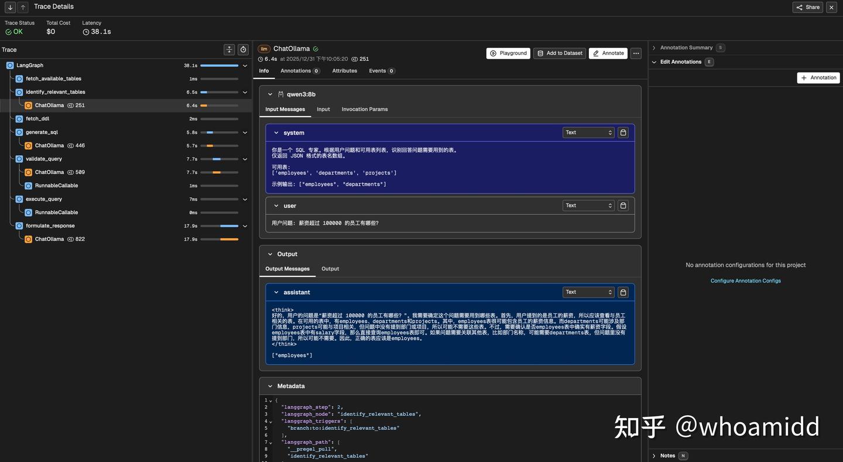Collapse the LangGraph node with its chevron
The width and height of the screenshot is (843, 462).
point(245,65)
